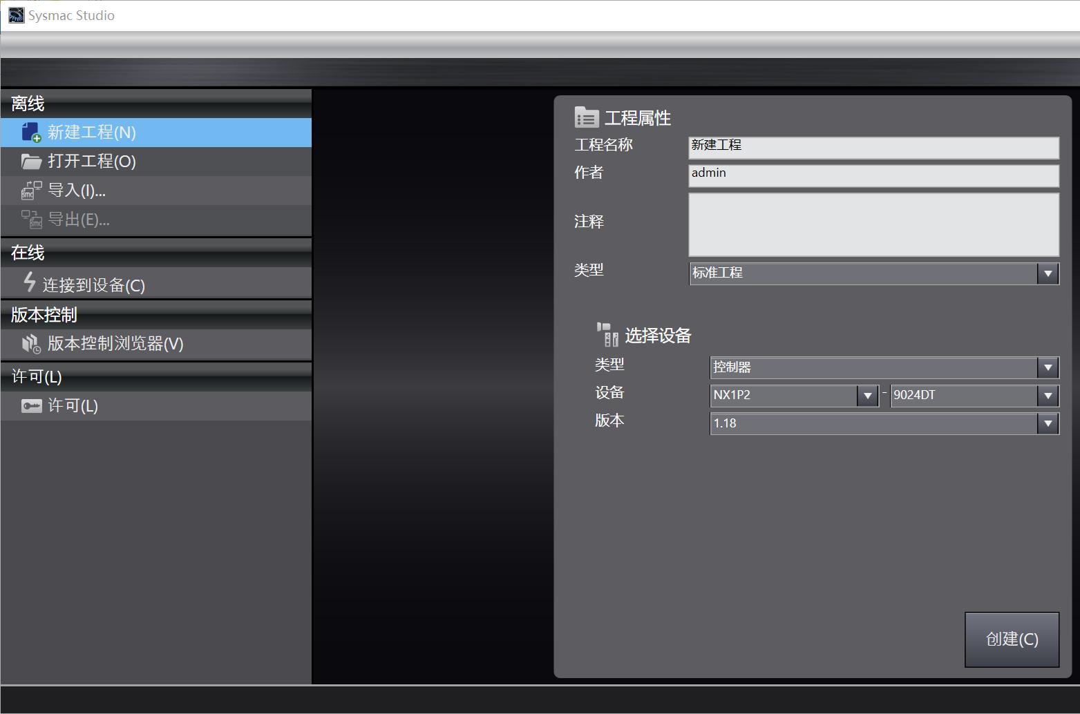Image resolution: width=1080 pixels, height=714 pixels.
Task: Click the 版本 label
Action: point(609,421)
